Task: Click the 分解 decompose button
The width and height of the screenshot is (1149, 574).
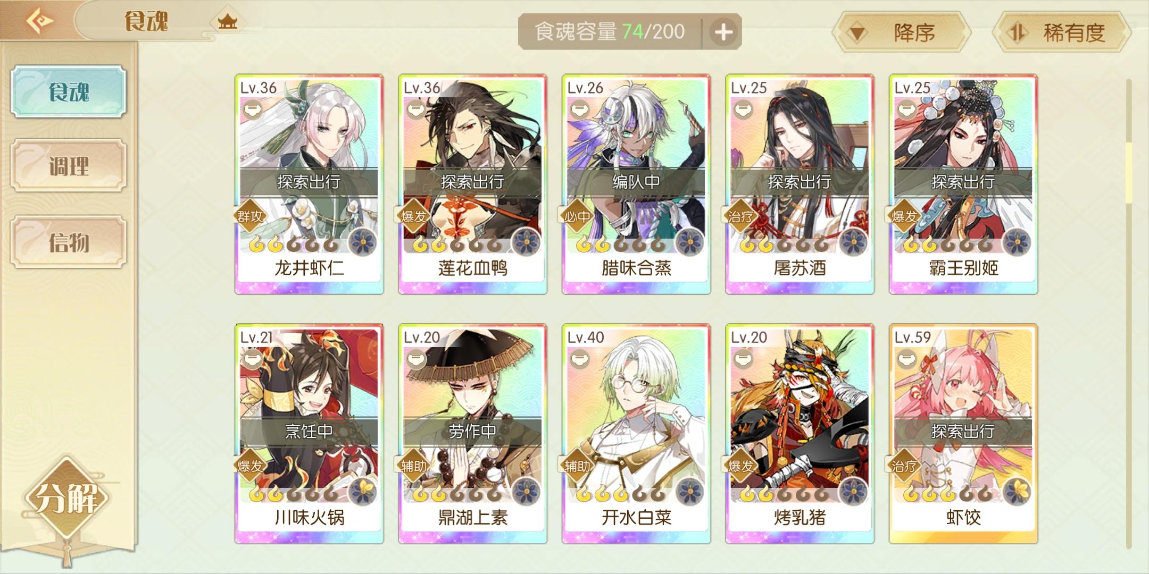Action: tap(66, 498)
